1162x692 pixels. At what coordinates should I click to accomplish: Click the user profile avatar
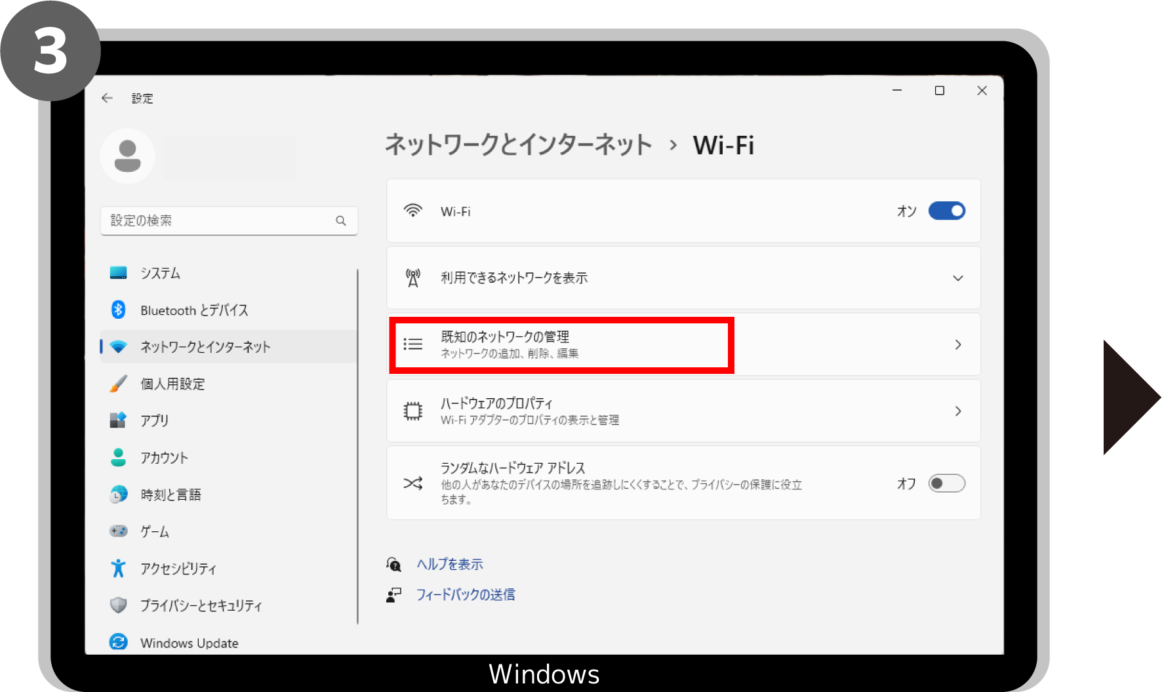click(x=128, y=156)
